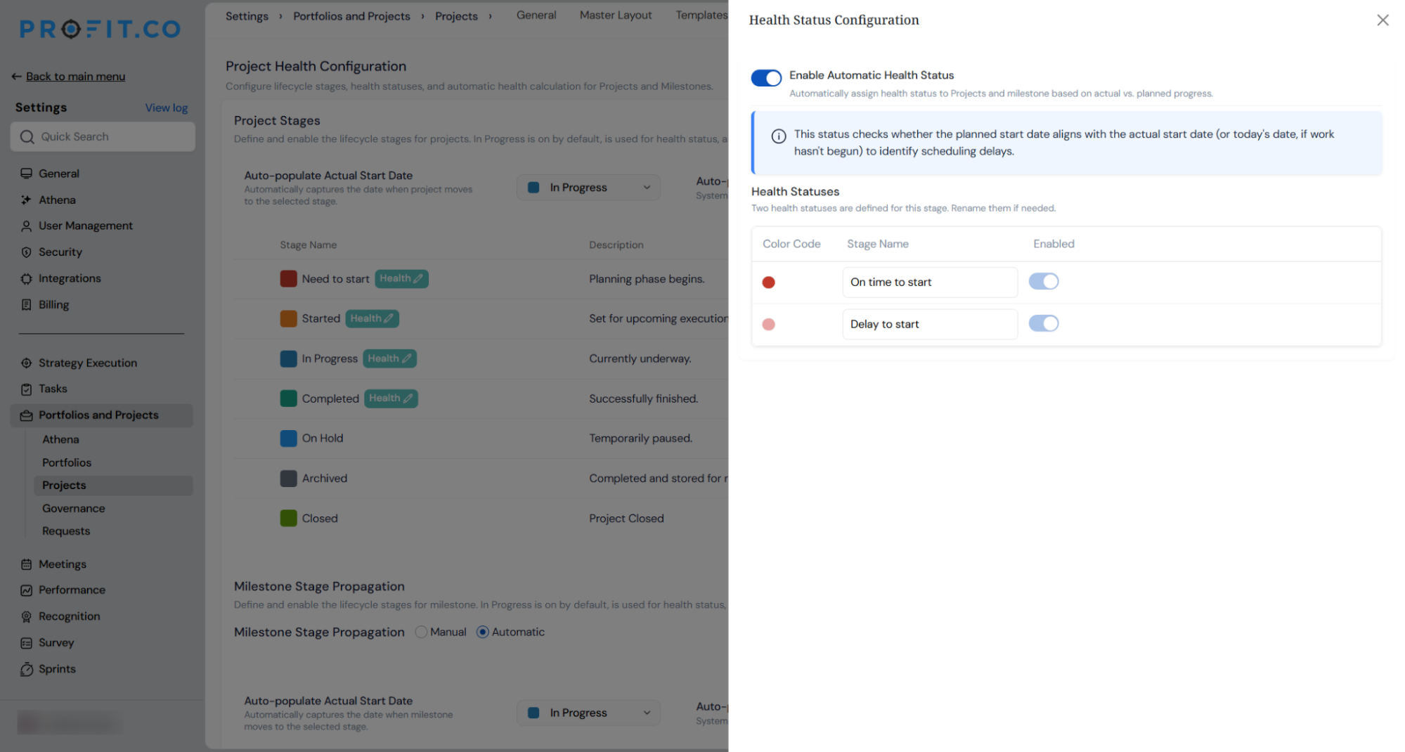This screenshot has height=752, width=1405.
Task: Edit the Health badge for Need to start
Action: pos(401,279)
